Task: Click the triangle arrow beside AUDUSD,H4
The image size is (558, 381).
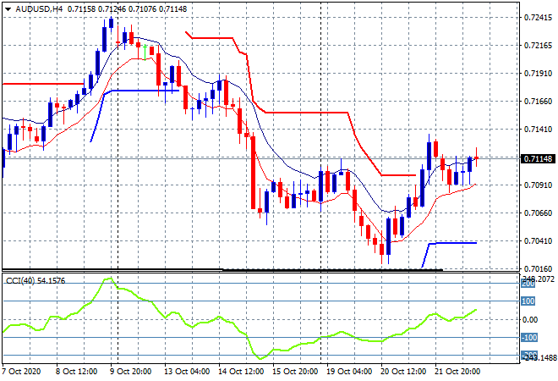Action: click(8, 9)
